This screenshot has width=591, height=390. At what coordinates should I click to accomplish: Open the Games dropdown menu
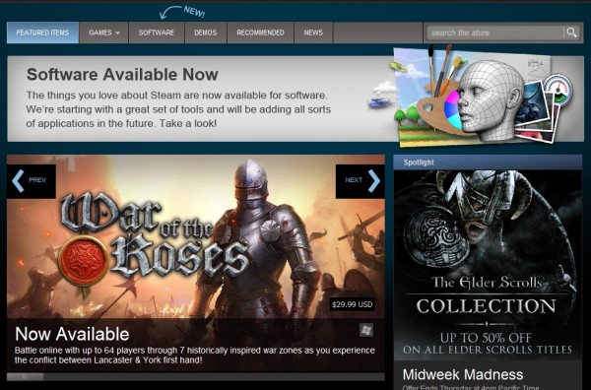104,32
